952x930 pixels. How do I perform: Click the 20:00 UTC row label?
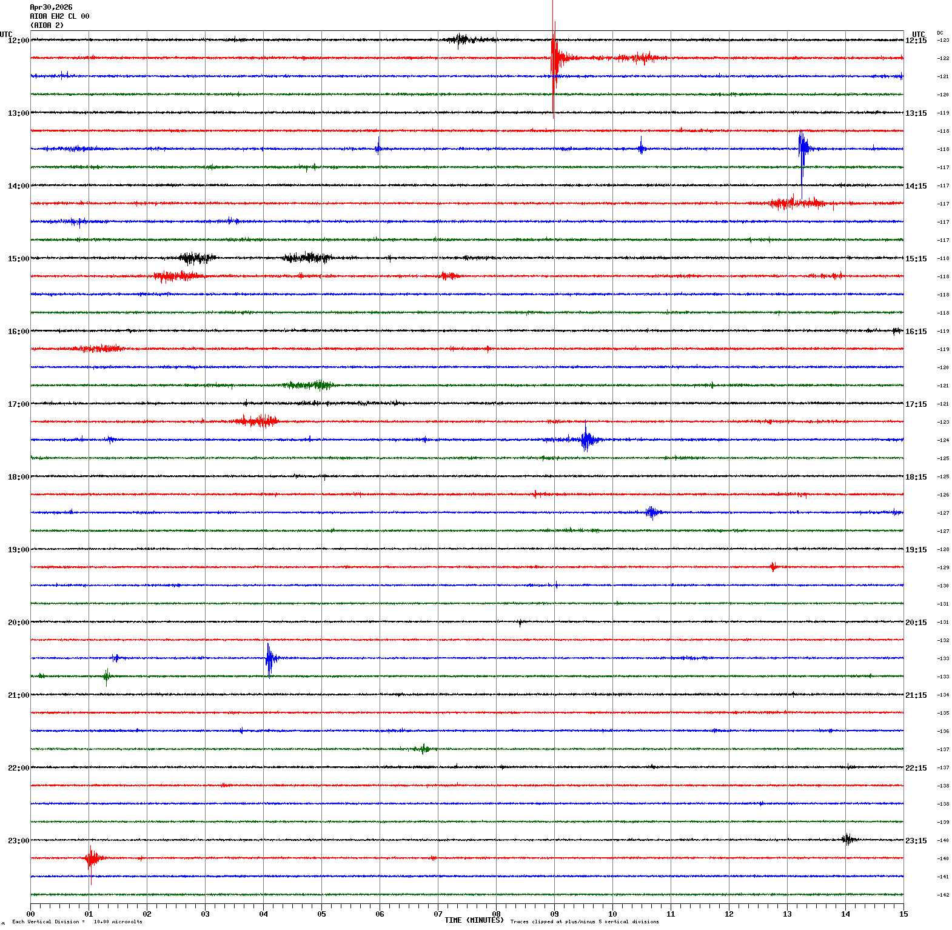[18, 623]
